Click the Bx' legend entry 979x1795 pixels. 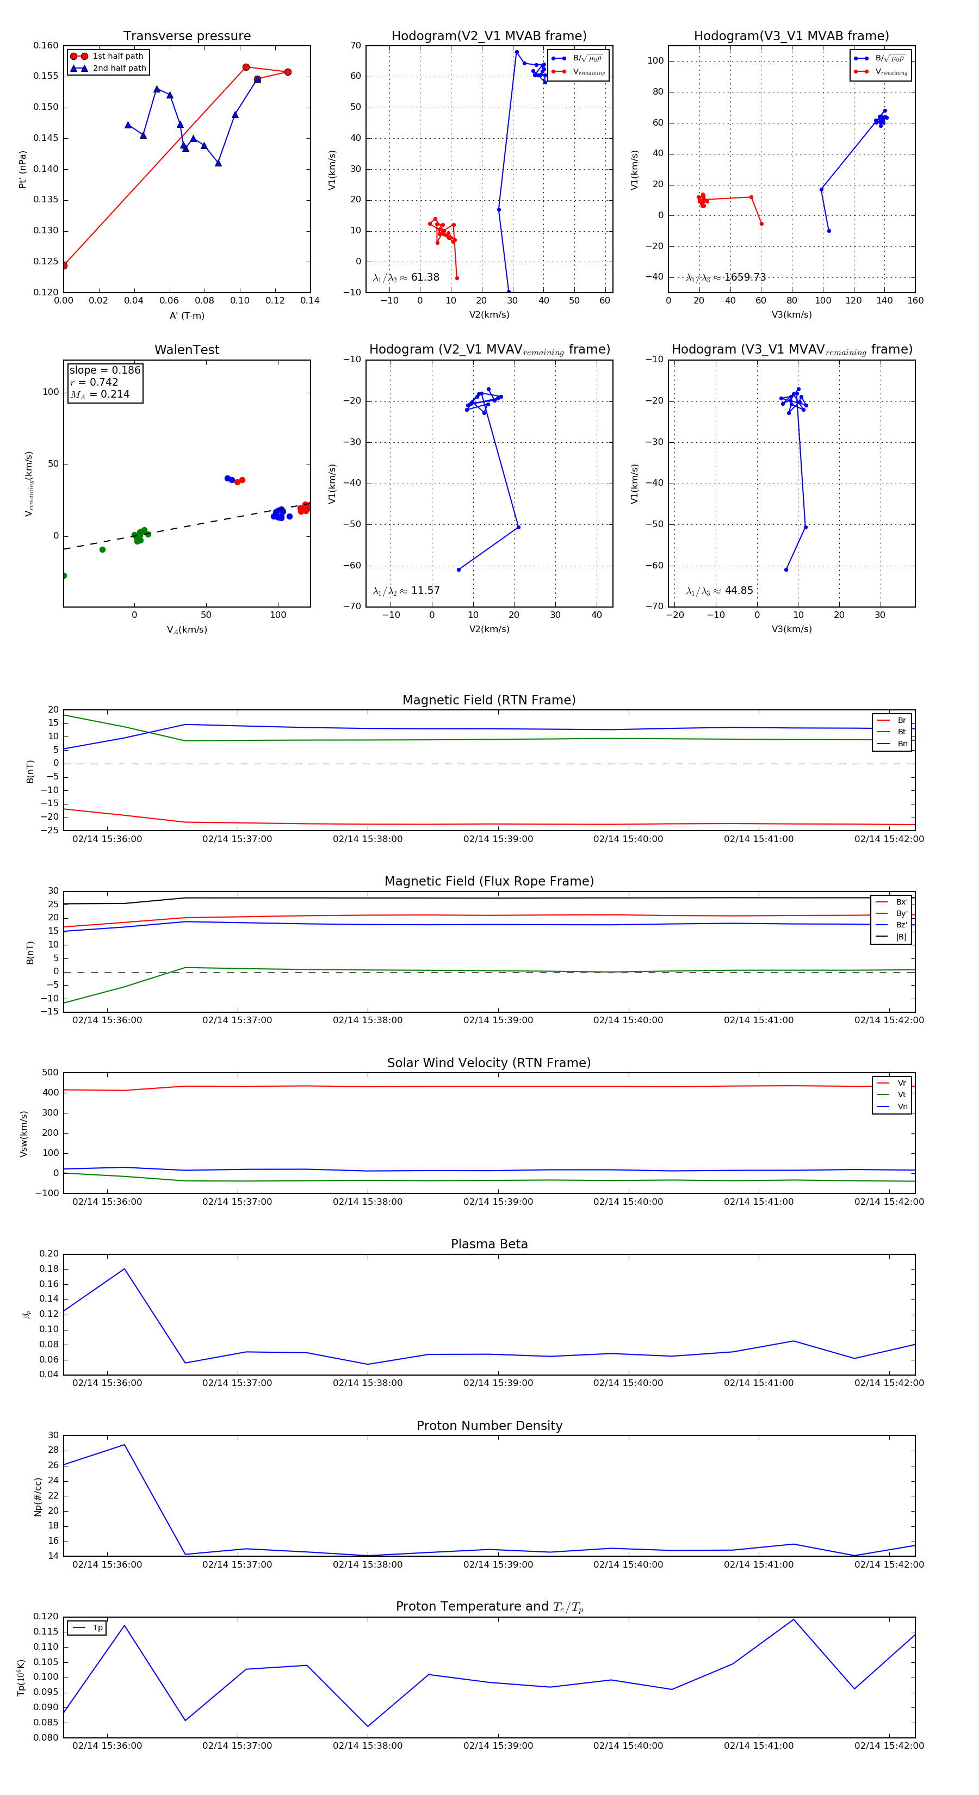tap(891, 902)
